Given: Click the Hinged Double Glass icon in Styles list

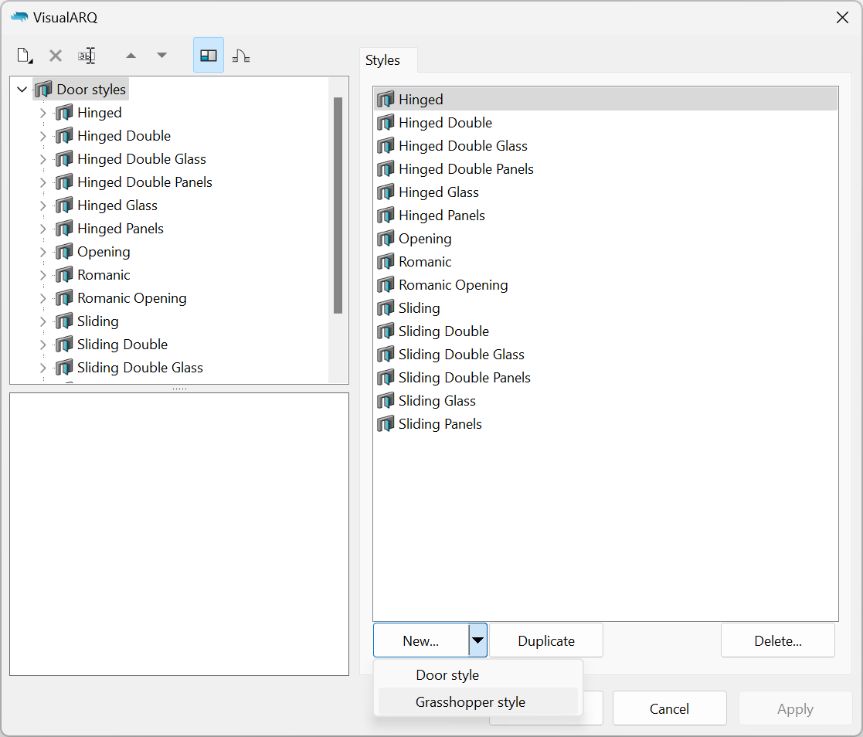Looking at the screenshot, I should (386, 146).
